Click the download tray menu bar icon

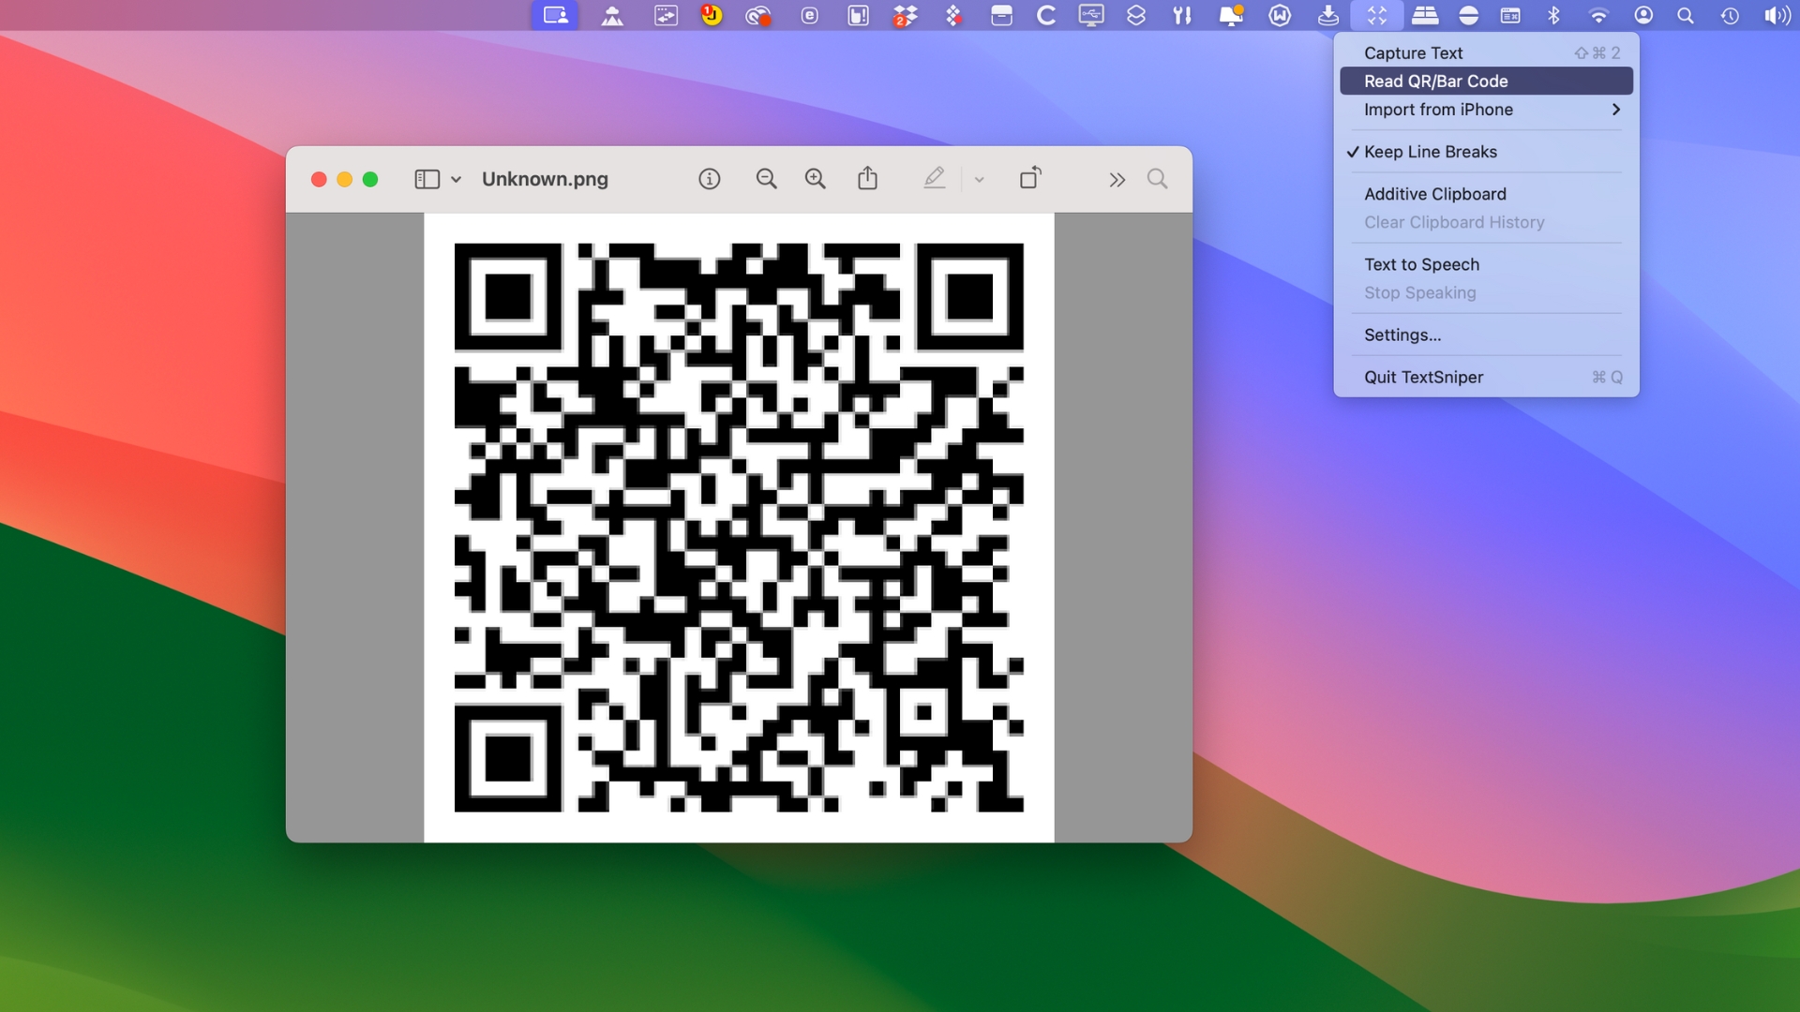coord(1328,15)
